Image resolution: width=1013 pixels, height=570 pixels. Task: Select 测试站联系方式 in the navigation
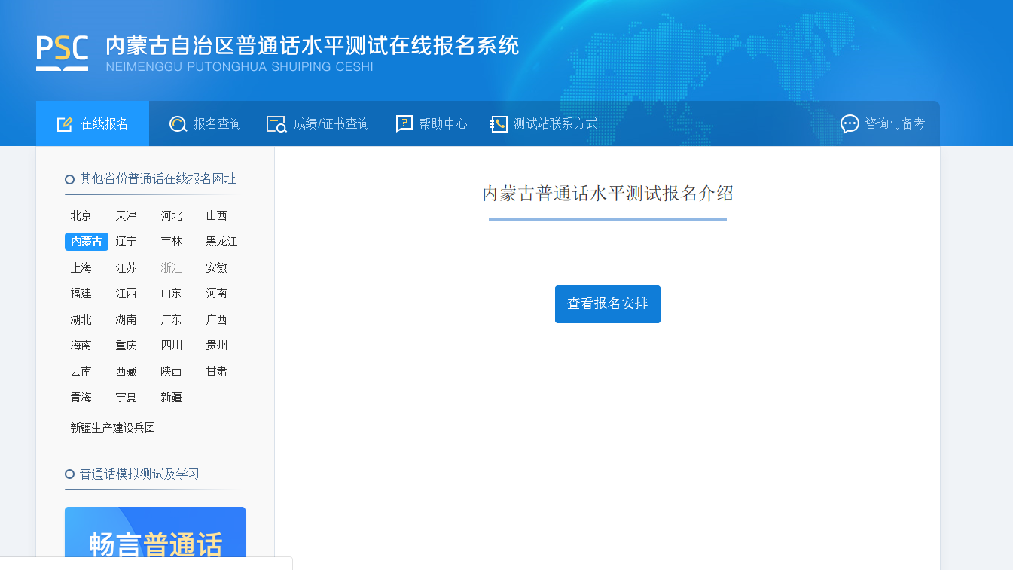click(545, 123)
